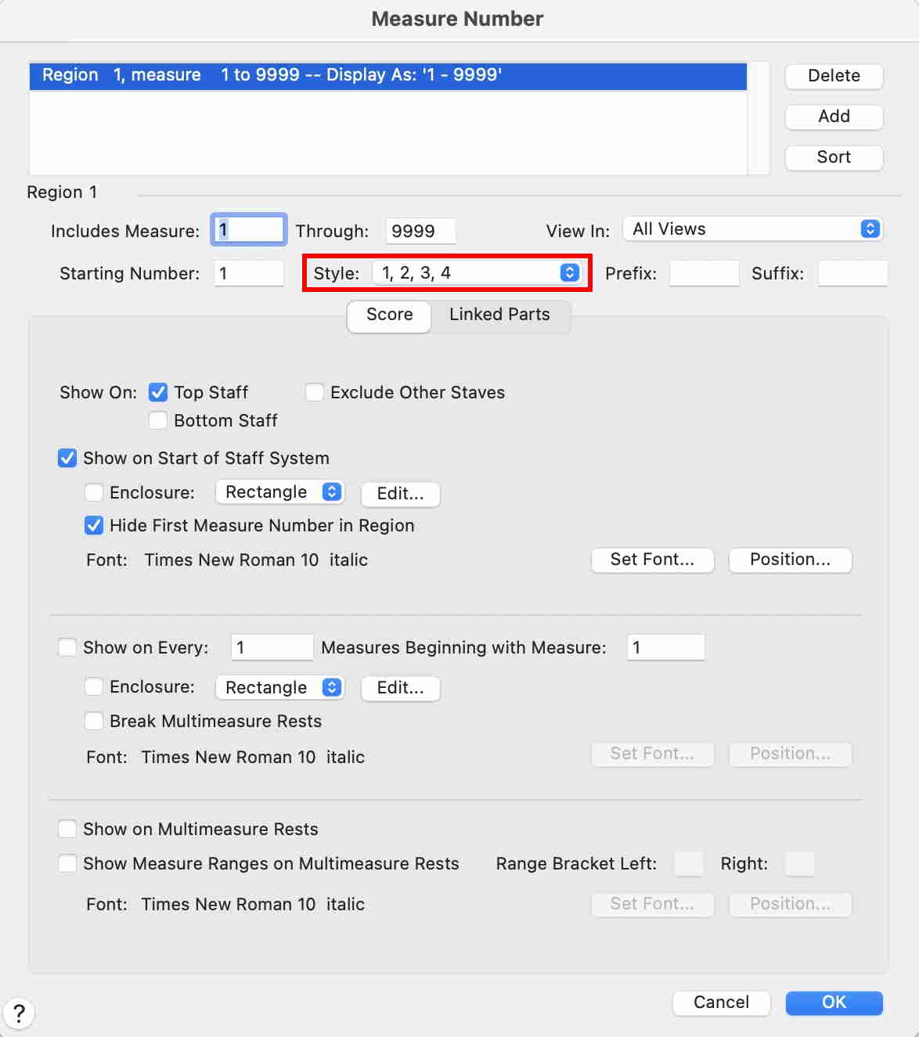This screenshot has height=1037, width=919.
Task: Click the help question mark icon
Action: click(x=19, y=1013)
